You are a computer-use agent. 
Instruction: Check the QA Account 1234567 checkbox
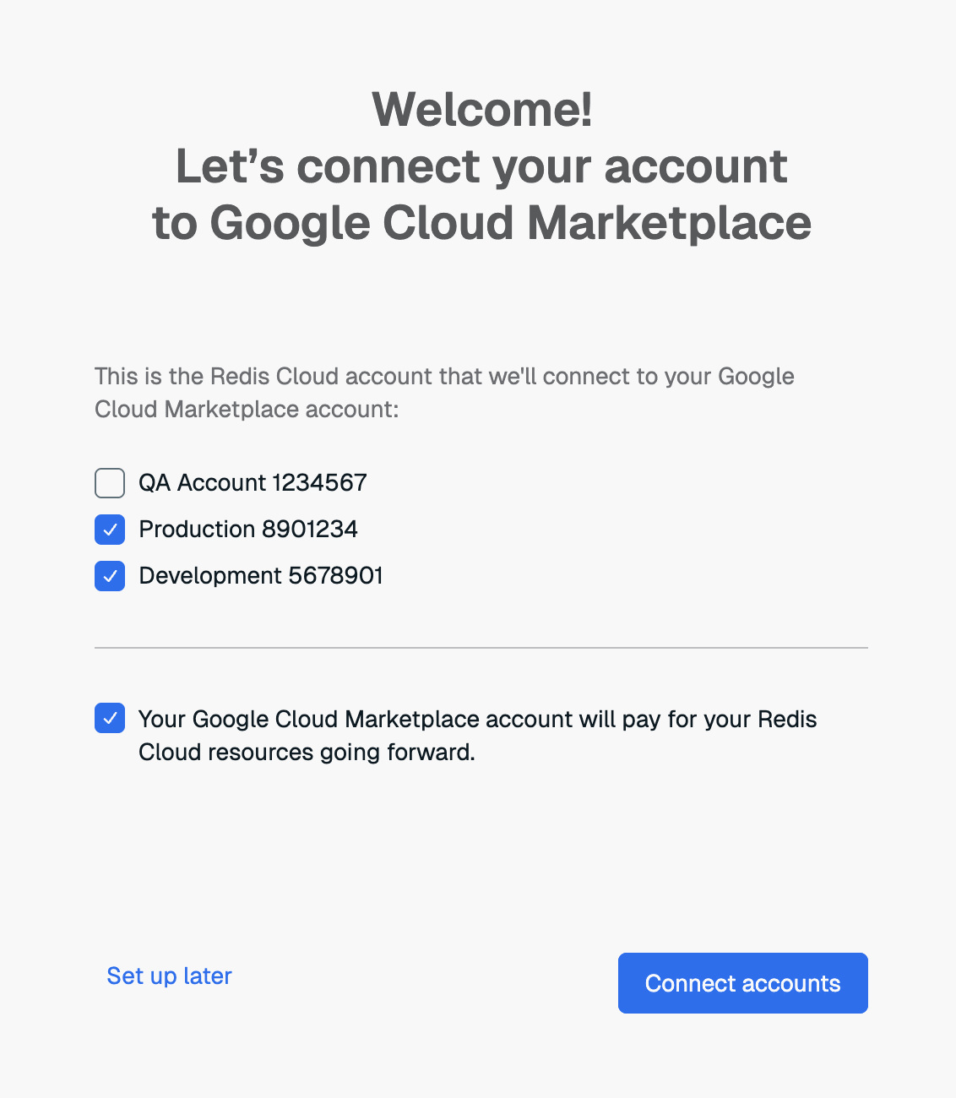tap(110, 483)
